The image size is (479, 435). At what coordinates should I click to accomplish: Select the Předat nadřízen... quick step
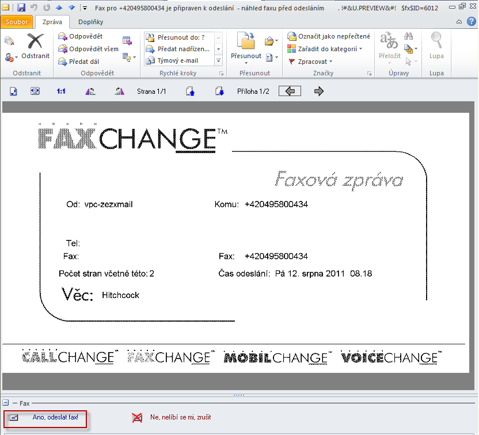pyautogui.click(x=180, y=49)
